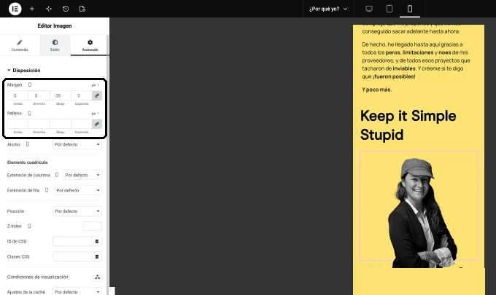Image resolution: width=496 pixels, height=295 pixels.
Task: Click the Elemento cuadrícula label
Action: point(27,162)
